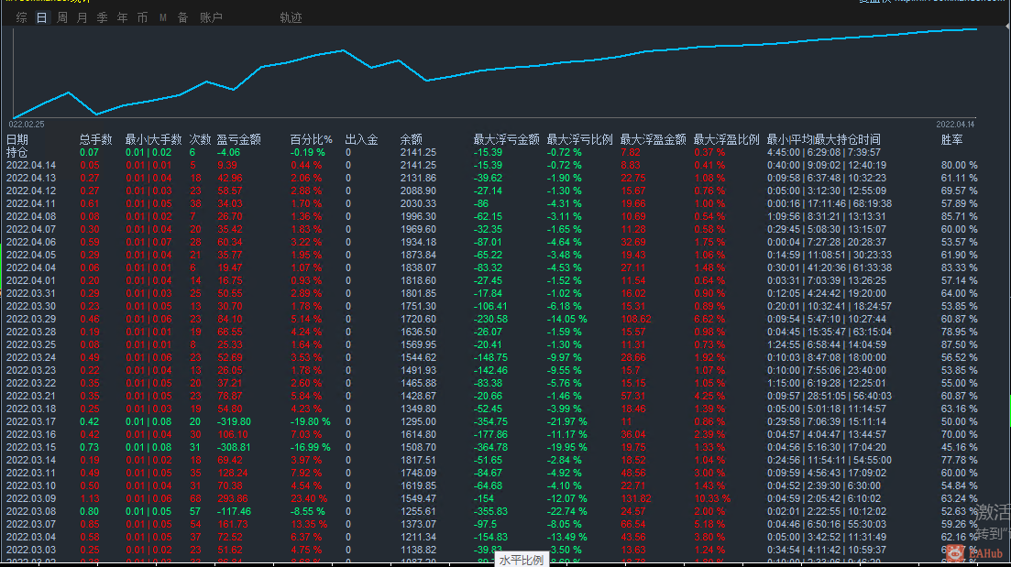
Task: Click the 日期 column header
Action: click(17, 139)
